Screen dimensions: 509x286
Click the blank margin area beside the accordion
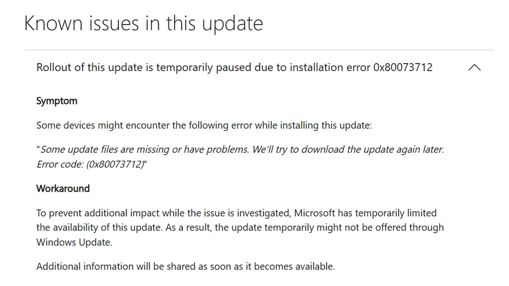pos(14,159)
